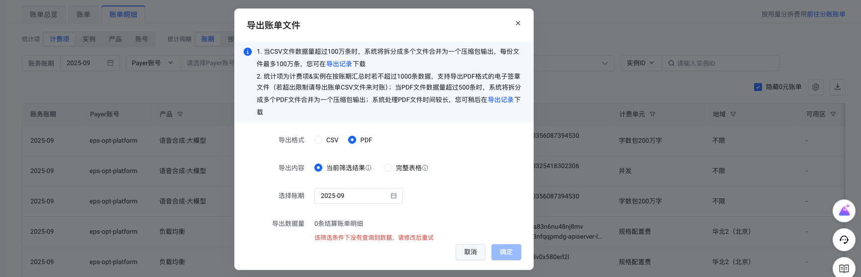Viewport: 861px width, 277px height.
Task: Click the download export icon
Action: tap(838, 87)
